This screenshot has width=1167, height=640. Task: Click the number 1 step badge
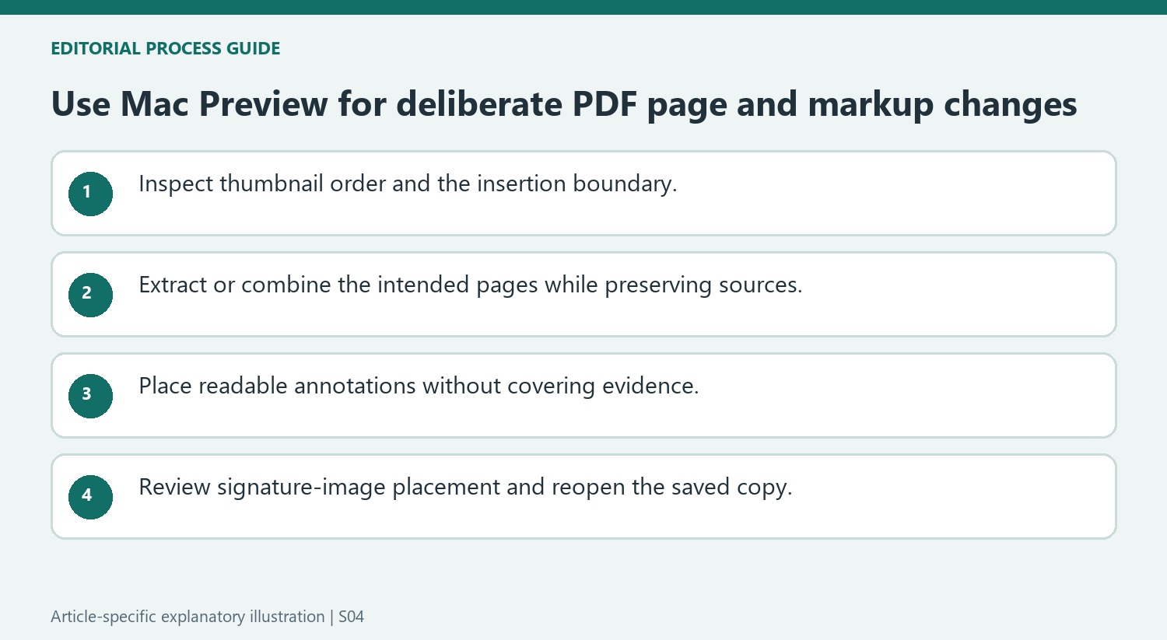click(90, 194)
